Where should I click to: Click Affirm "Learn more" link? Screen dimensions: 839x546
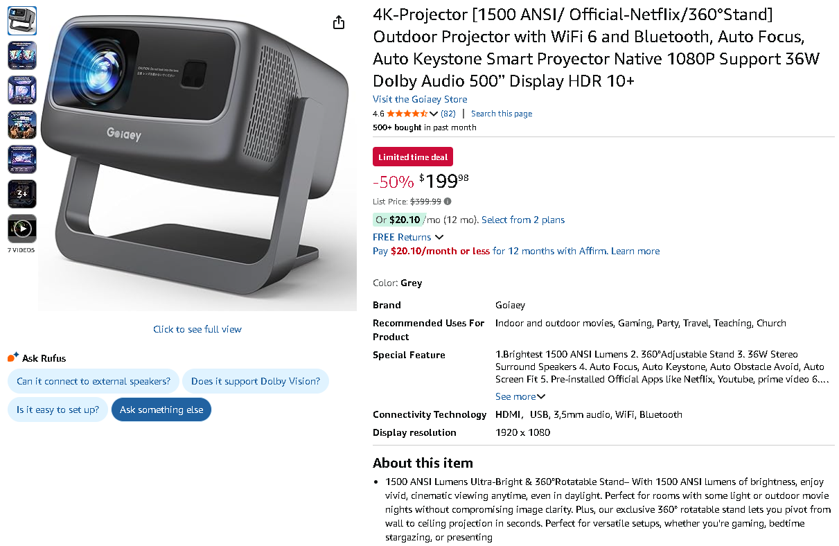click(635, 251)
